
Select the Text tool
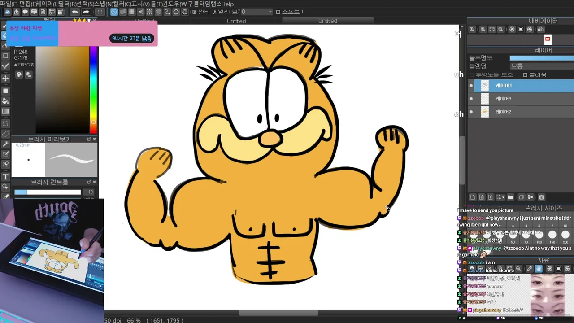(x=5, y=176)
